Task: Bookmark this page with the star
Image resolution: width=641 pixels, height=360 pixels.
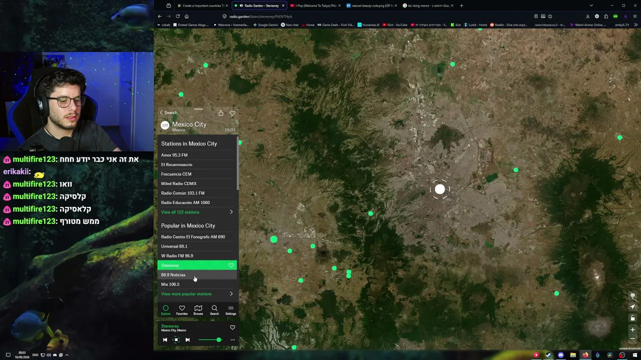Action: 550,16
